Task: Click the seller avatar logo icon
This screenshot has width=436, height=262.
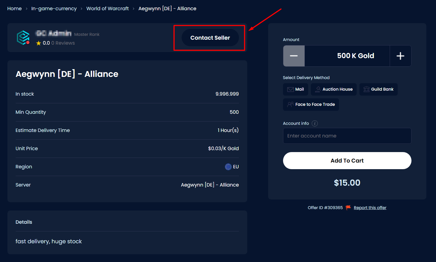Action: pyautogui.click(x=23, y=37)
